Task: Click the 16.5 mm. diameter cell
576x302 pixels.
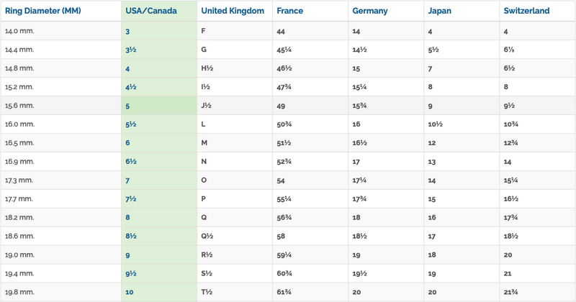Action: (19, 143)
